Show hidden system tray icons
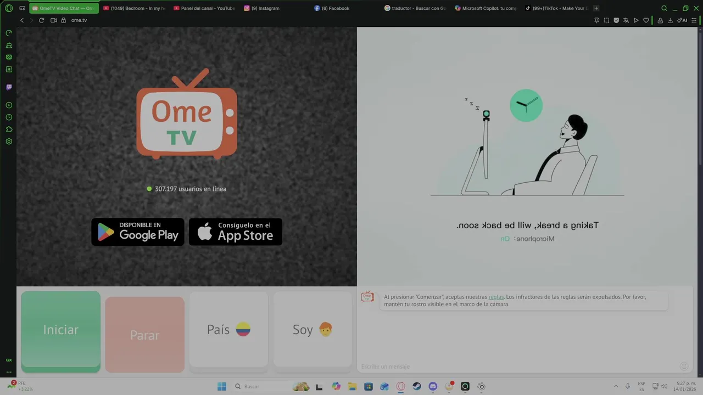This screenshot has height=395, width=703. (616, 386)
